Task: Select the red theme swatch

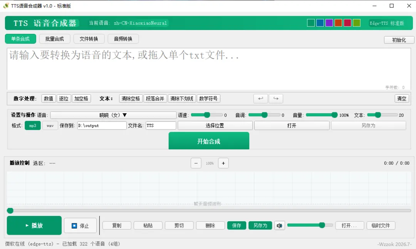Action: click(347, 23)
